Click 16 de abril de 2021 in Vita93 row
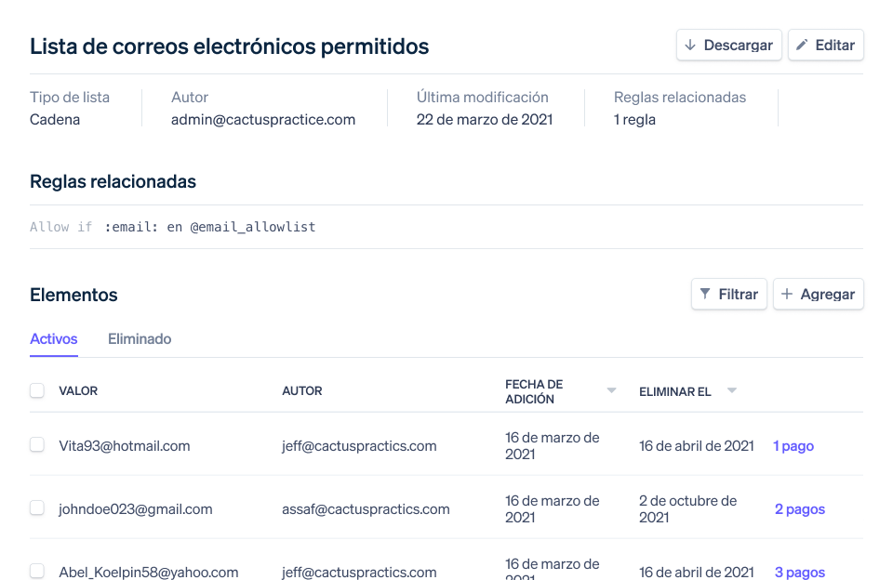The height and width of the screenshot is (580, 893). (x=697, y=446)
